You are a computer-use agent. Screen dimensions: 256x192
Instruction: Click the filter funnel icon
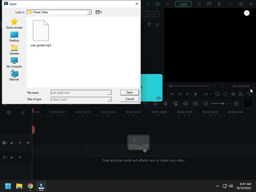click(149, 25)
